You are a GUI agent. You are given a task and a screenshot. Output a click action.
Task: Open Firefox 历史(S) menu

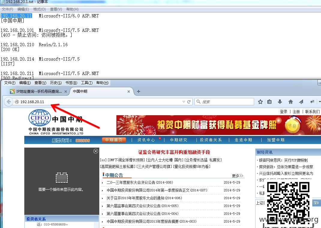coord(56,83)
